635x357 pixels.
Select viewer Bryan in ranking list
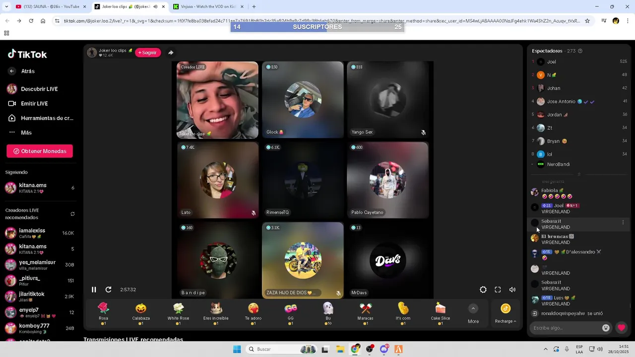coord(579,141)
